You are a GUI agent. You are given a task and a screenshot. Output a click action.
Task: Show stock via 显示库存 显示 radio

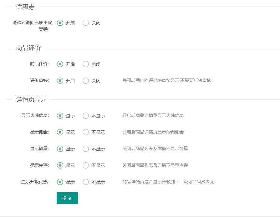(x=60, y=165)
